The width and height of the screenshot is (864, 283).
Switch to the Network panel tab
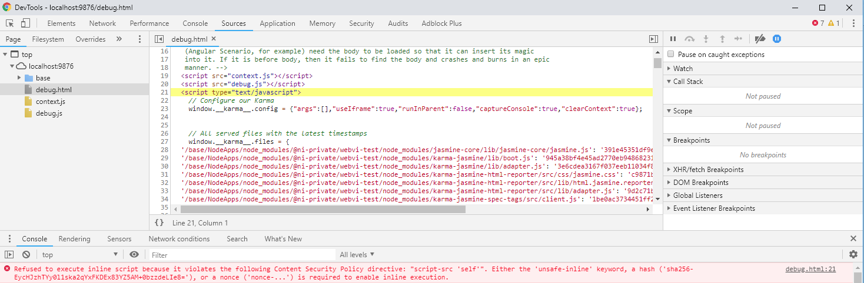click(102, 23)
